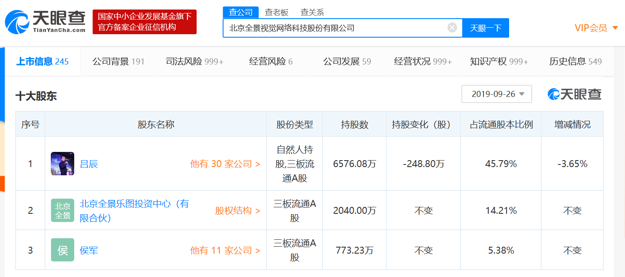Select the 773.23万 holding value
Screen dimensions: 625x277
355,250
